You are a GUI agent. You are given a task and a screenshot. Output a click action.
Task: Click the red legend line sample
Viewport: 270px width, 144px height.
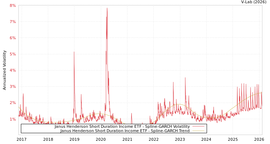tap(198, 126)
